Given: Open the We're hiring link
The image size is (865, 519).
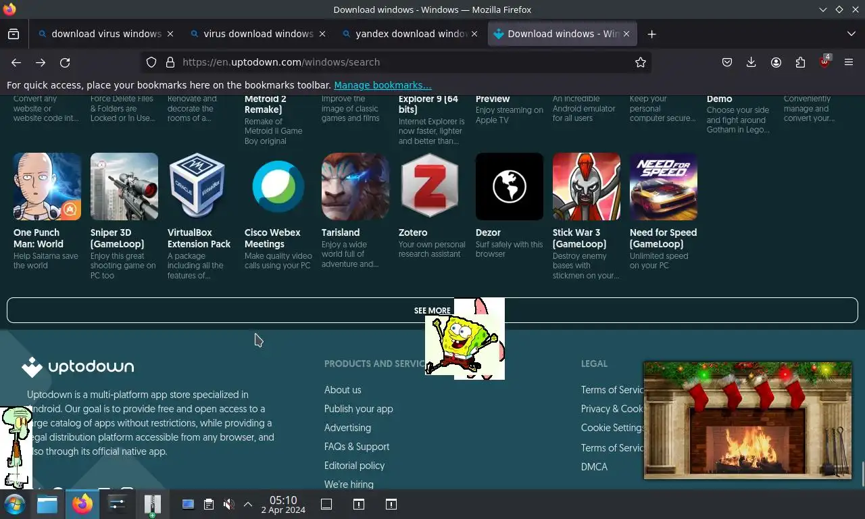Looking at the screenshot, I should point(349,484).
